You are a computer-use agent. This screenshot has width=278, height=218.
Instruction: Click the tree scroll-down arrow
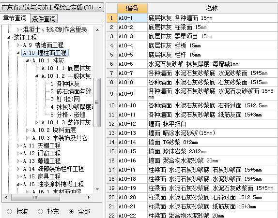click(97, 189)
